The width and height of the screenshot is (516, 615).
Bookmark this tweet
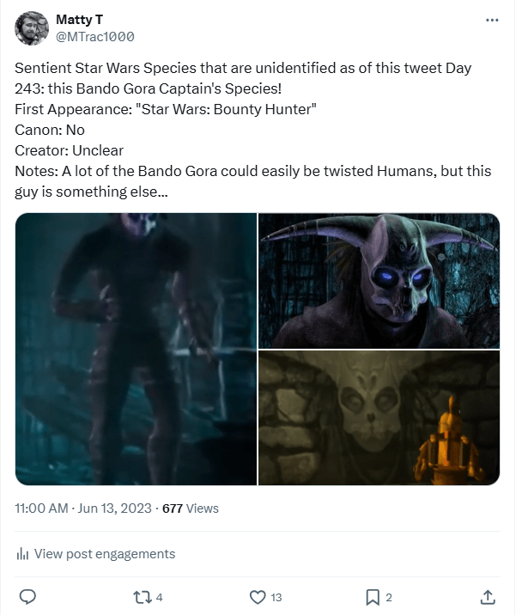[x=373, y=596]
